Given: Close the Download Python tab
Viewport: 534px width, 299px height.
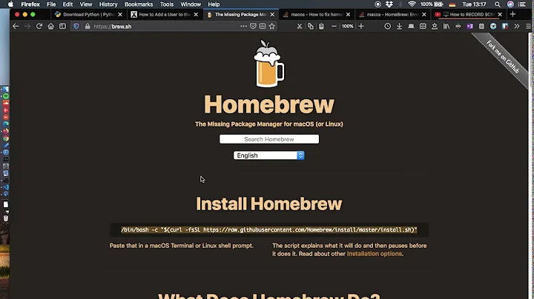Looking at the screenshot, I should coord(120,15).
